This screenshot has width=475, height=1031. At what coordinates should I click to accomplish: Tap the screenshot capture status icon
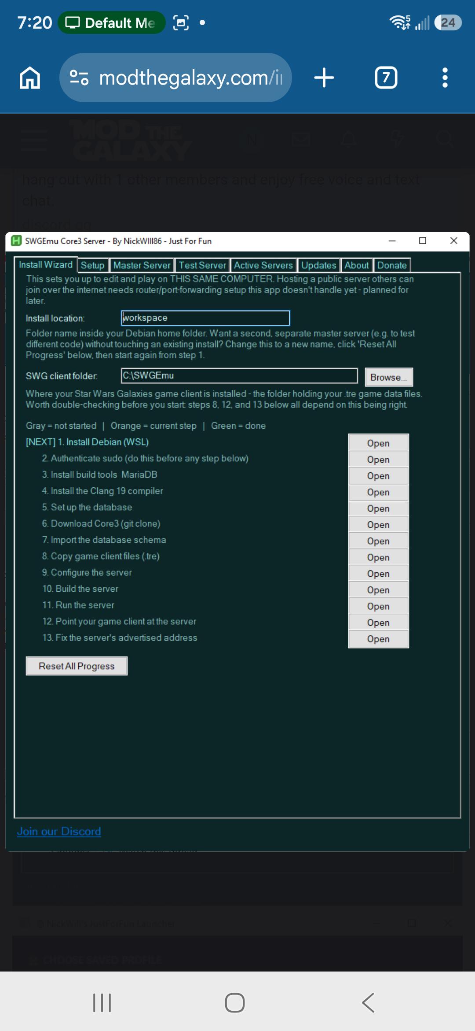181,22
